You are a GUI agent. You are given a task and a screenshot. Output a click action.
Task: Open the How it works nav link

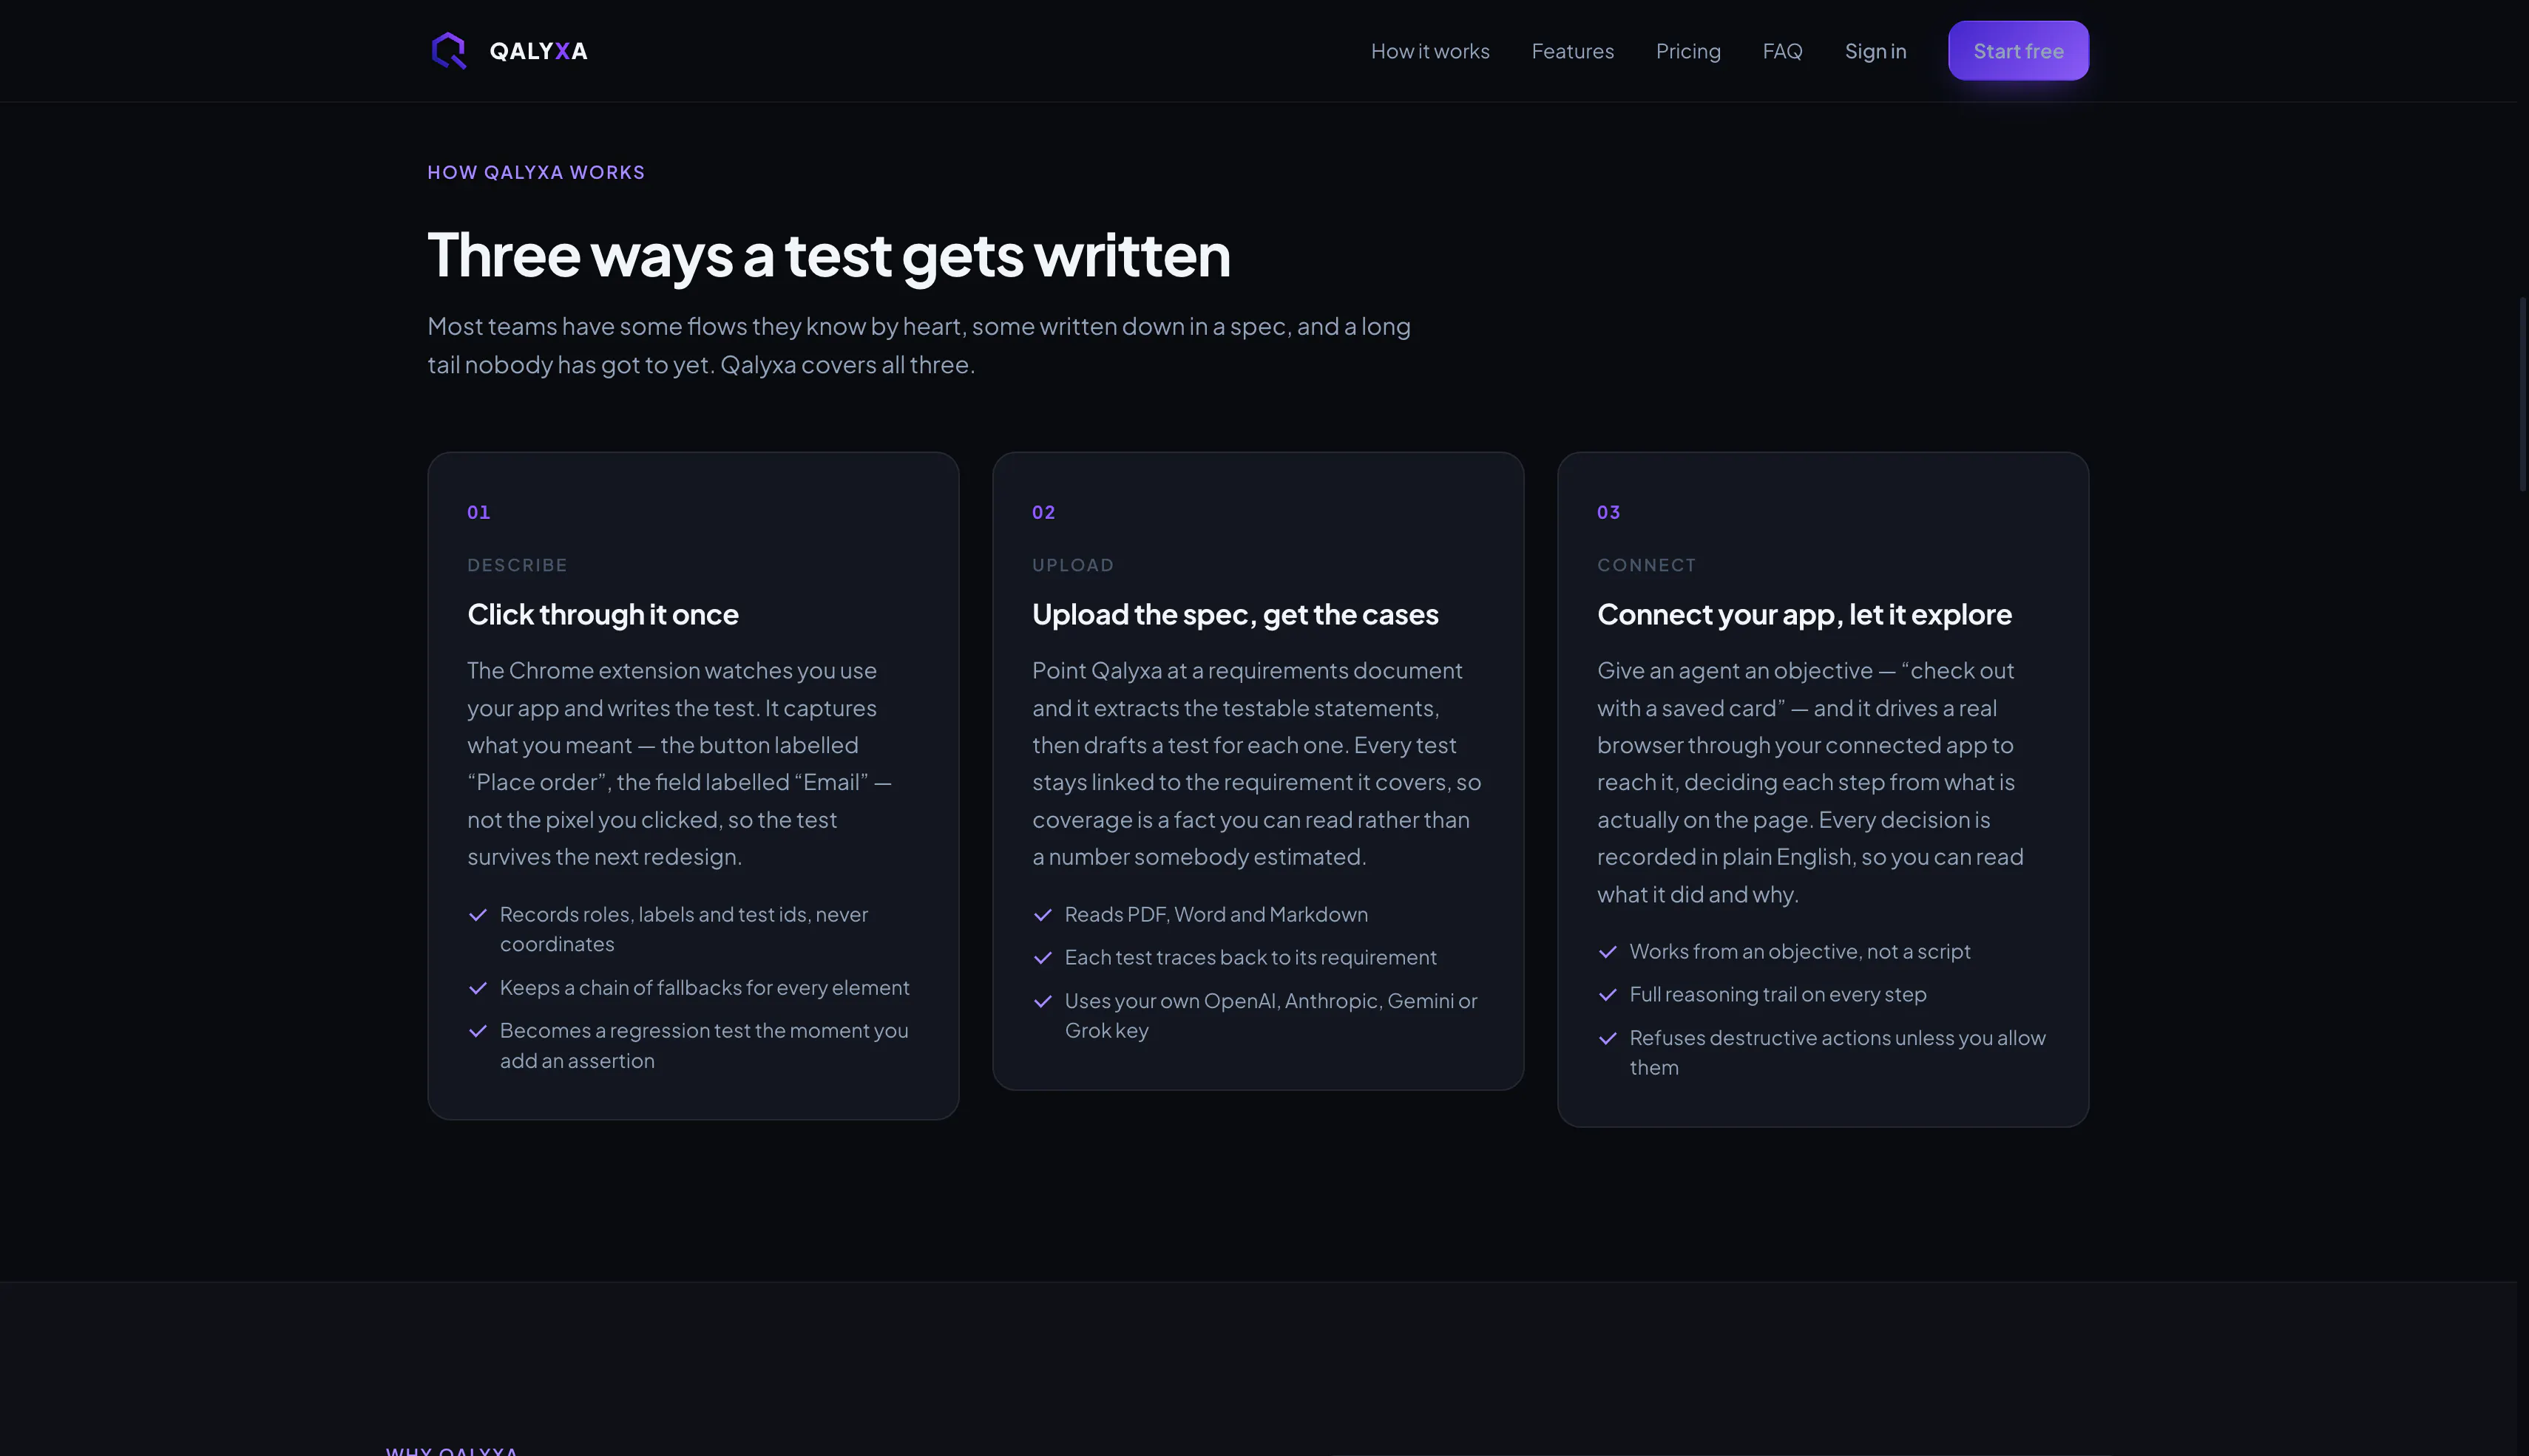[1429, 51]
